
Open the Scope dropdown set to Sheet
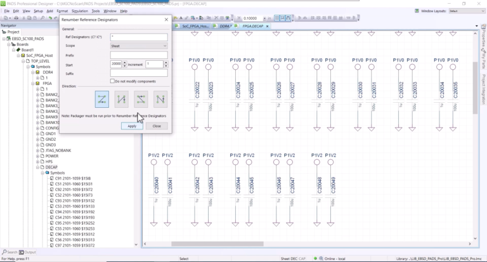[x=139, y=46]
